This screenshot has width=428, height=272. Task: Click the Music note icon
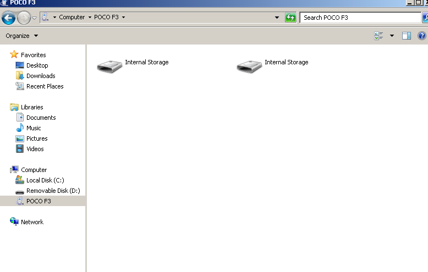[x=20, y=127]
